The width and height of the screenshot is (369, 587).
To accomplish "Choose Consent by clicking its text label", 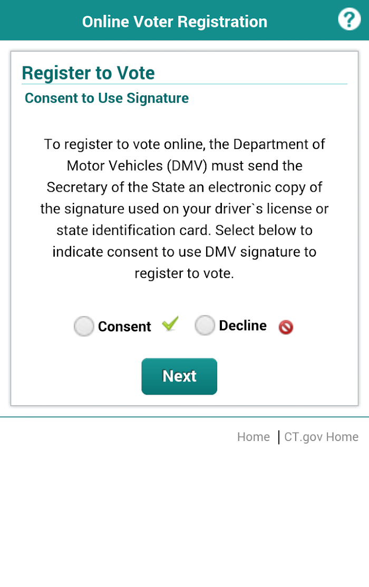I will (124, 327).
